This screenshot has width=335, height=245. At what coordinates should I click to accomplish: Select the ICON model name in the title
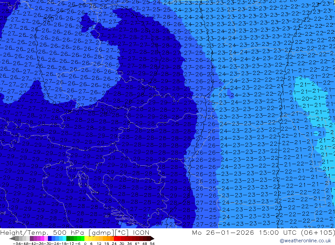coord(141,232)
